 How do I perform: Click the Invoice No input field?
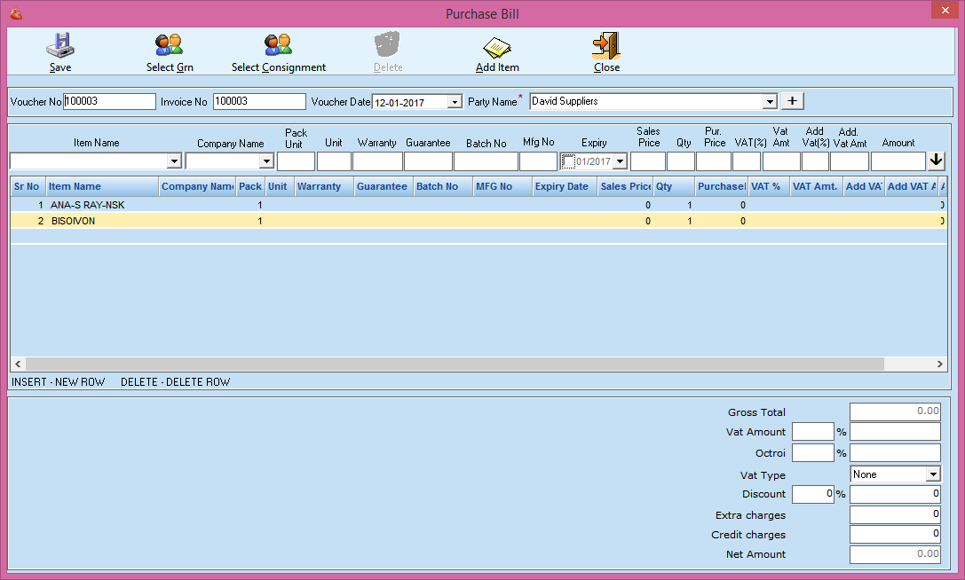point(259,102)
